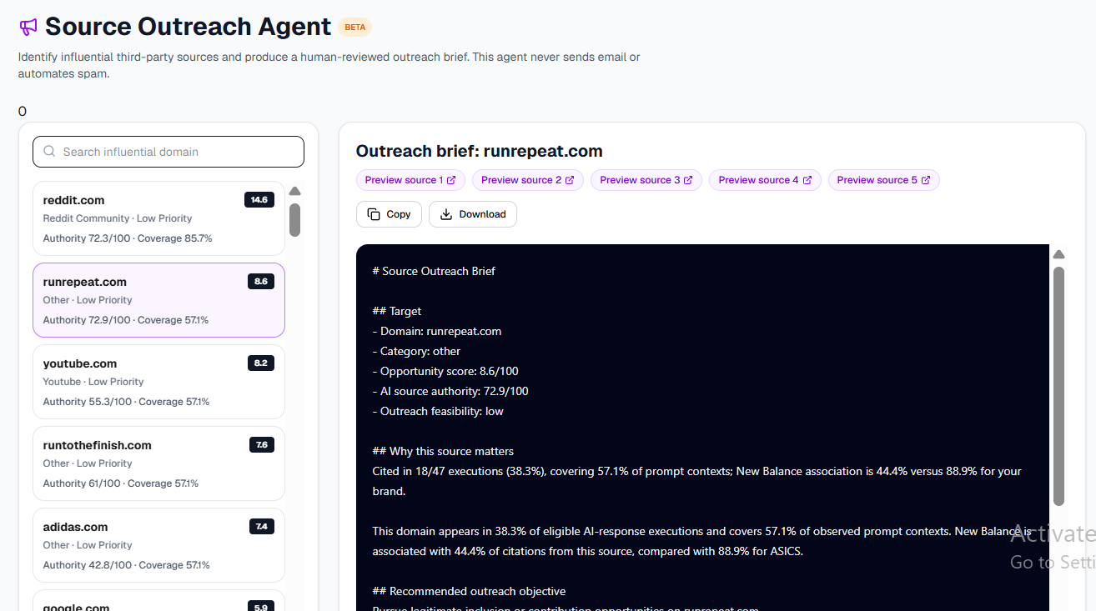1096x611 pixels.
Task: Open Preview source 2 link
Action: [x=528, y=180]
